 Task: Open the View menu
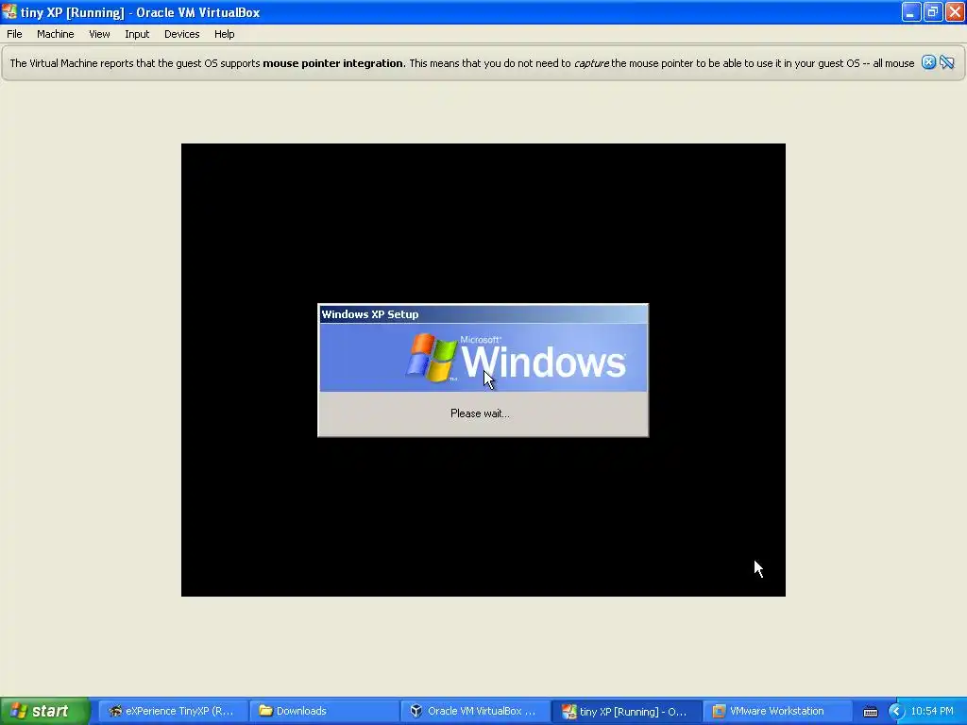(99, 34)
